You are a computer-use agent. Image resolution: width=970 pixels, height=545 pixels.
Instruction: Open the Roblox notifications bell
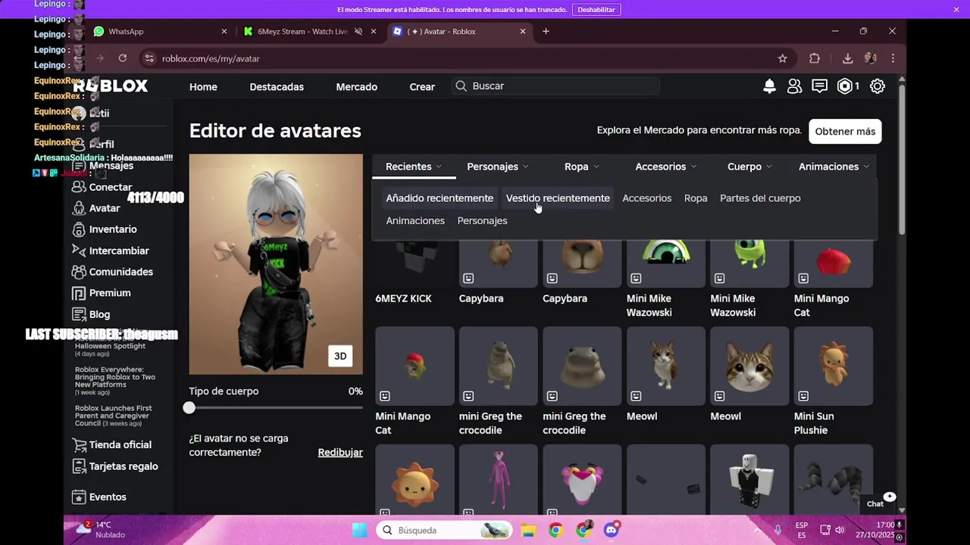click(x=769, y=86)
